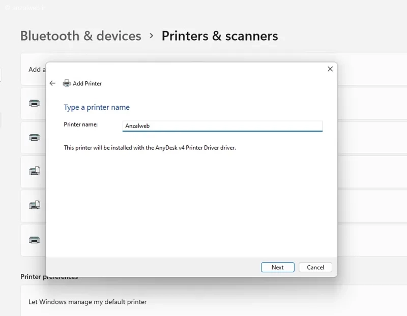Close the Add Printer dialog with X
Screen dimensions: 407x316
(330, 69)
